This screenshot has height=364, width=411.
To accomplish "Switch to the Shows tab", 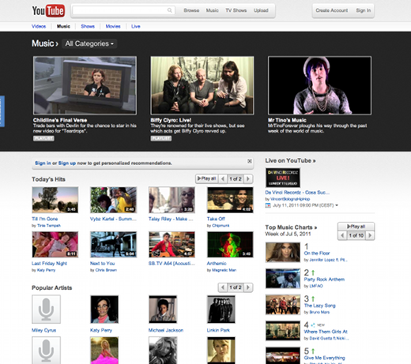I will [88, 26].
